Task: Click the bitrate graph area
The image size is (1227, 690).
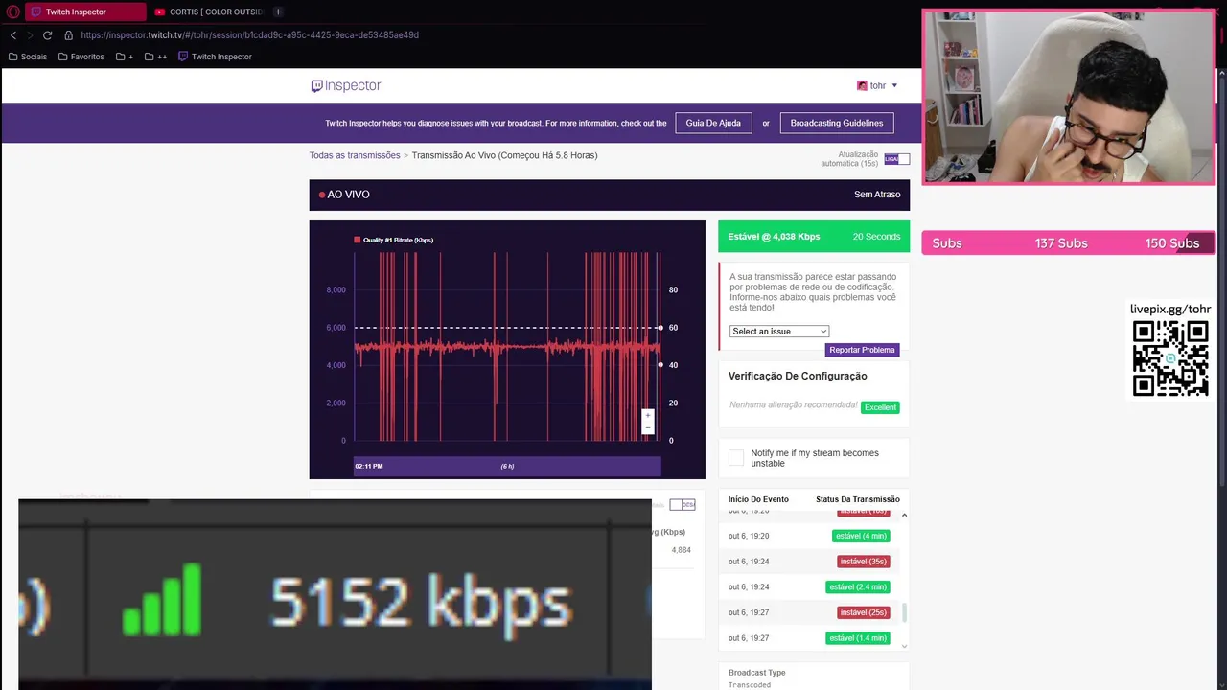Action: (507, 346)
